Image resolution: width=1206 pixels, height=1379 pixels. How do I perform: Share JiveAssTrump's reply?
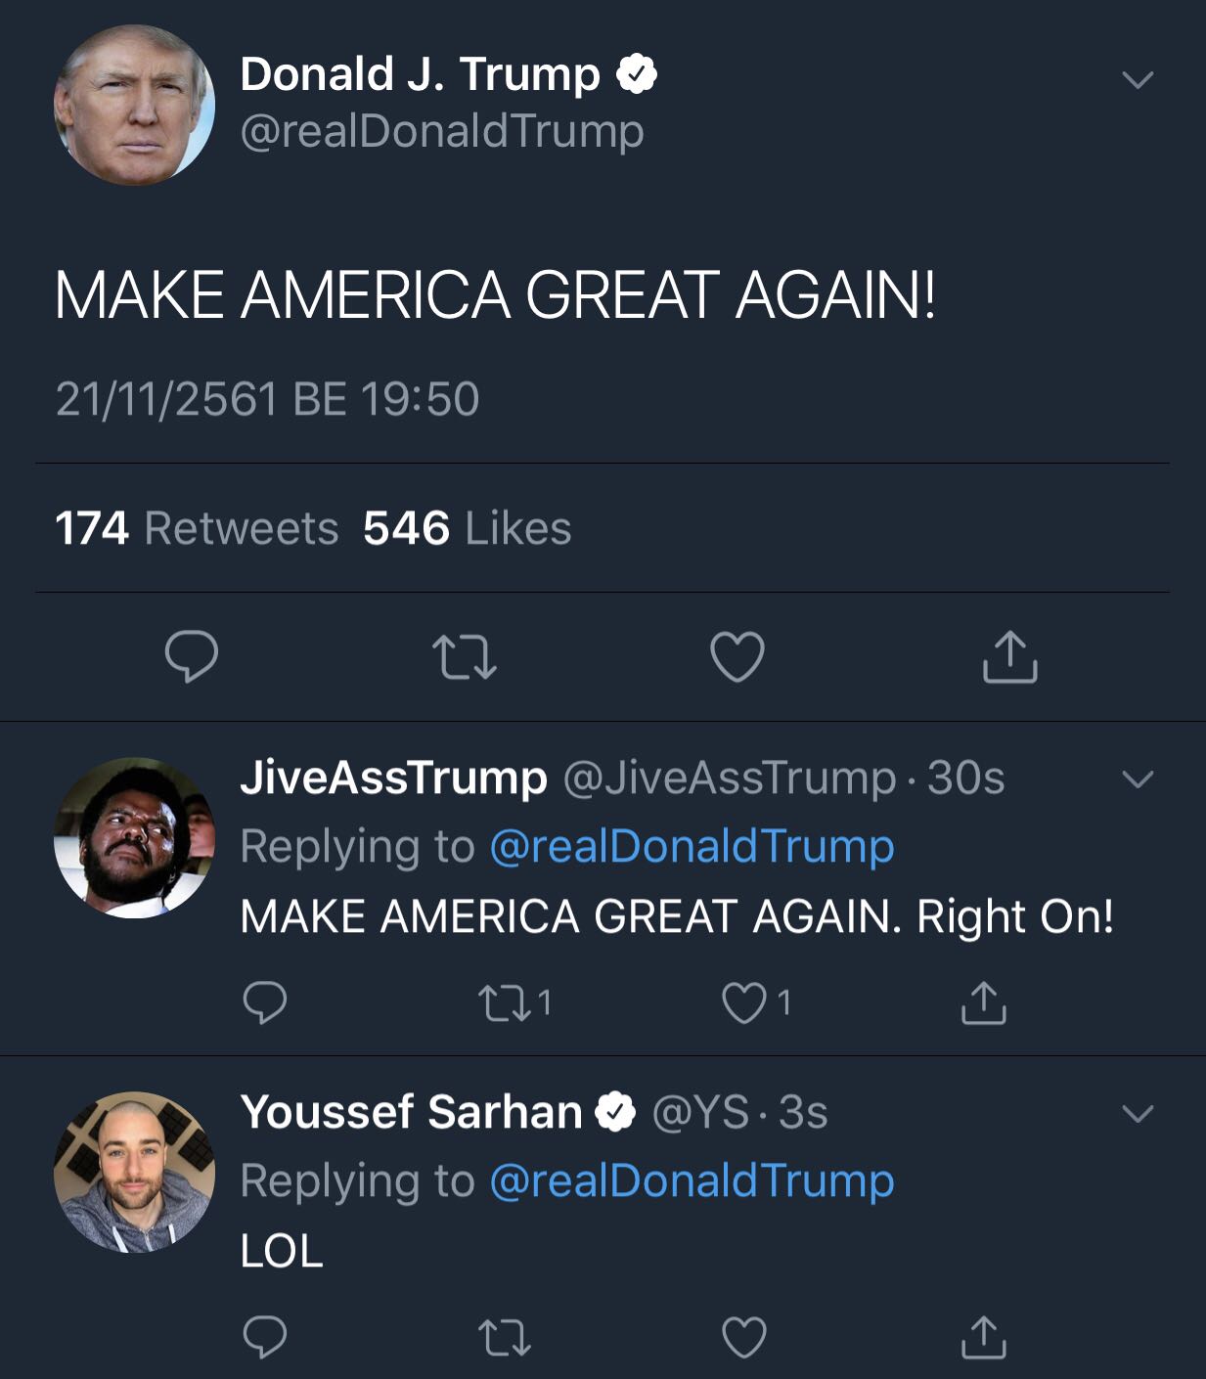pyautogui.click(x=983, y=1002)
